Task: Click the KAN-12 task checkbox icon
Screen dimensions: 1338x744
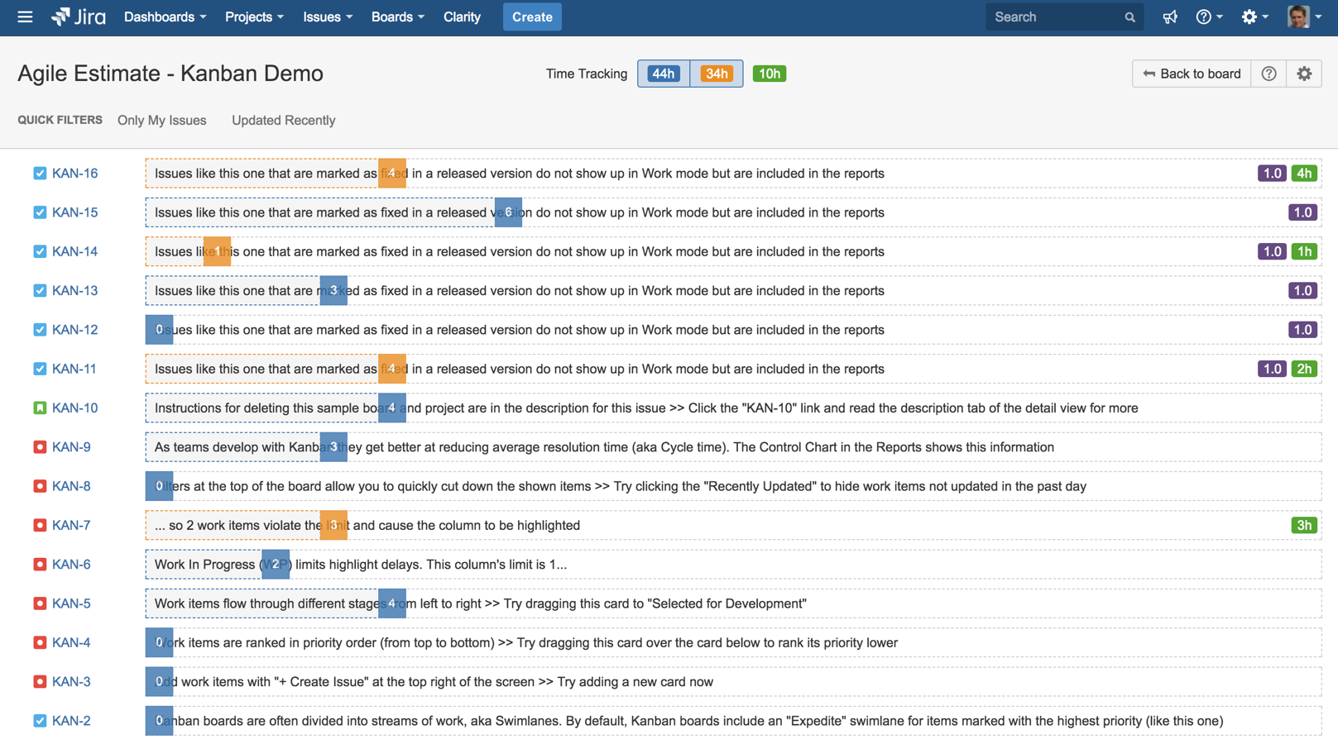Action: point(40,330)
